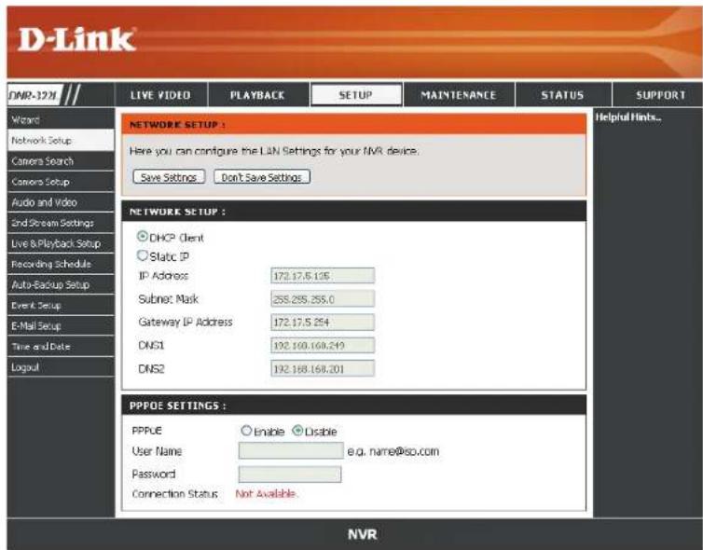This screenshot has width=703, height=550.
Task: Select the DHCP Client radio button
Action: [142, 236]
